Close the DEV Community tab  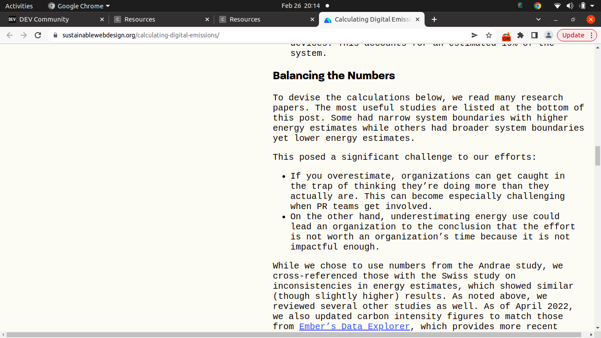coord(102,19)
